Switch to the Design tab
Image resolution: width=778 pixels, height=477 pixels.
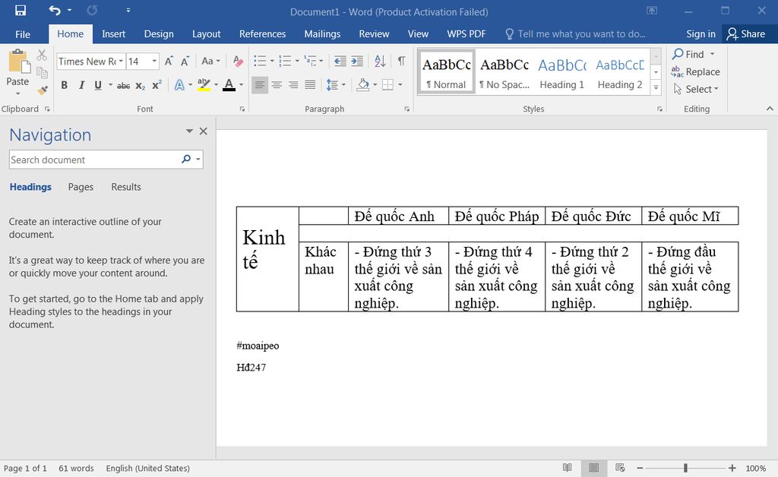[159, 34]
